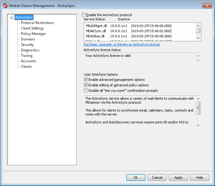The height and width of the screenshot is (186, 215).
Task: Open Policy Manager page
Action: [x=33, y=34]
